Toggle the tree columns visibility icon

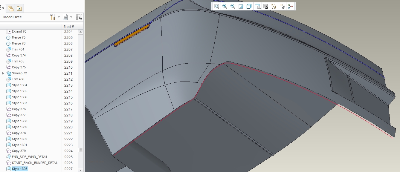click(x=79, y=17)
